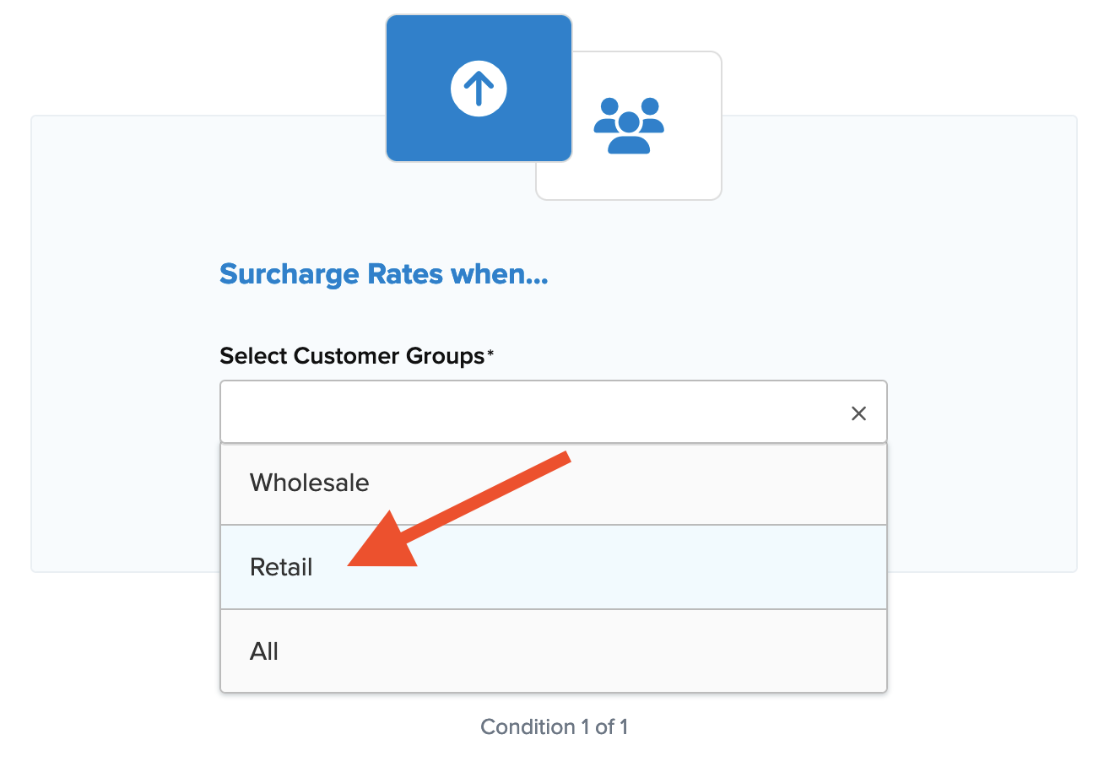1104x783 pixels.
Task: Click the "Condition 1 of 1" indicator
Action: tap(554, 727)
